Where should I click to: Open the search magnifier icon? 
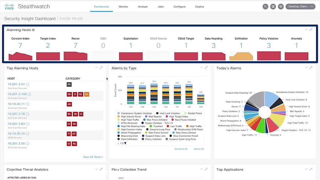[265, 6]
